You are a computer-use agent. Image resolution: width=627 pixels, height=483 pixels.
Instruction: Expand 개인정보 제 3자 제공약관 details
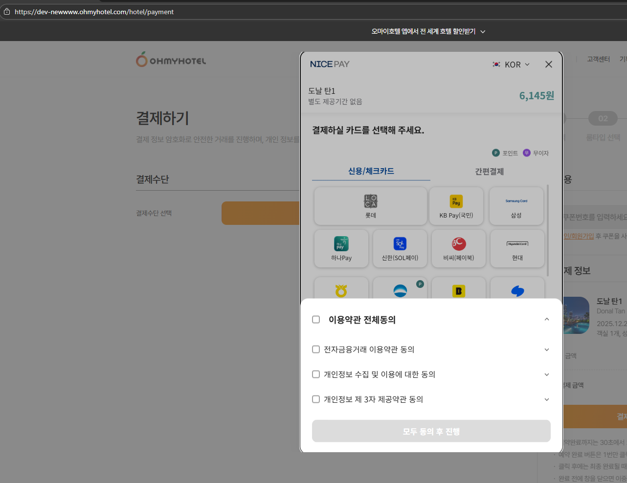click(x=547, y=399)
